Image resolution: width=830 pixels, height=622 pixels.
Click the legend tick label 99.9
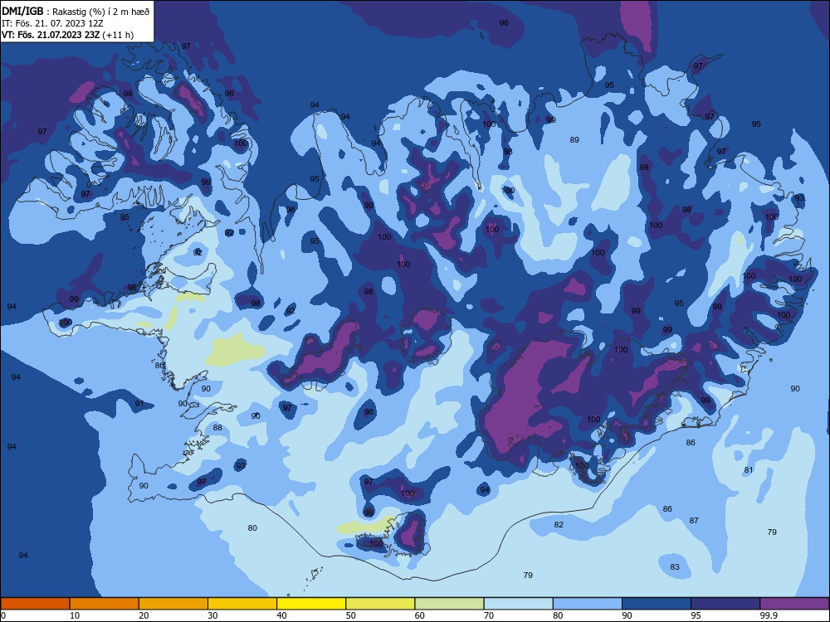pyautogui.click(x=769, y=615)
